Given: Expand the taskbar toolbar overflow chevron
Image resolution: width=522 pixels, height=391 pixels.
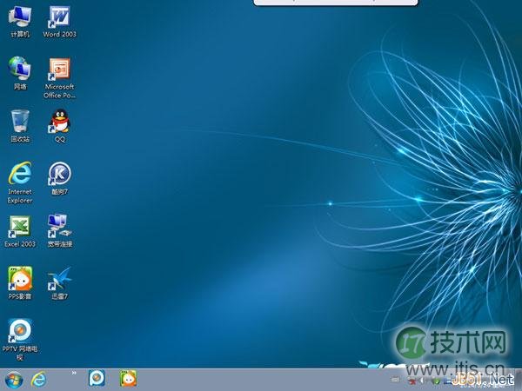Looking at the screenshot, I should 74,374.
